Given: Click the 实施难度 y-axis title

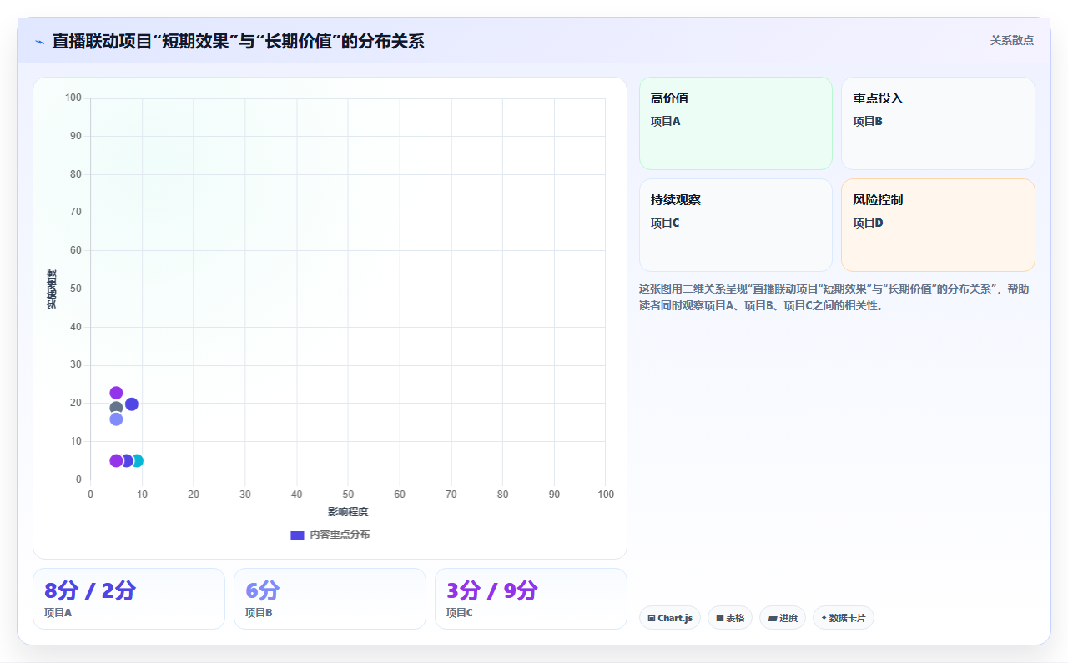Looking at the screenshot, I should 52,289.
